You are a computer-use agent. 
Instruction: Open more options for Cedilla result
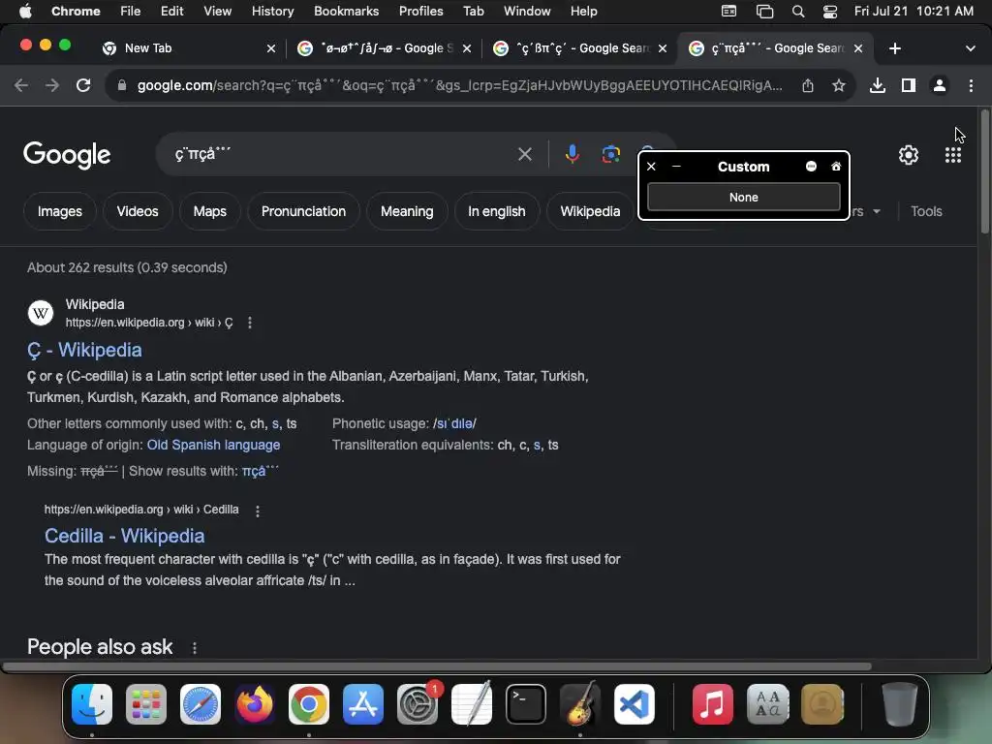tap(258, 511)
